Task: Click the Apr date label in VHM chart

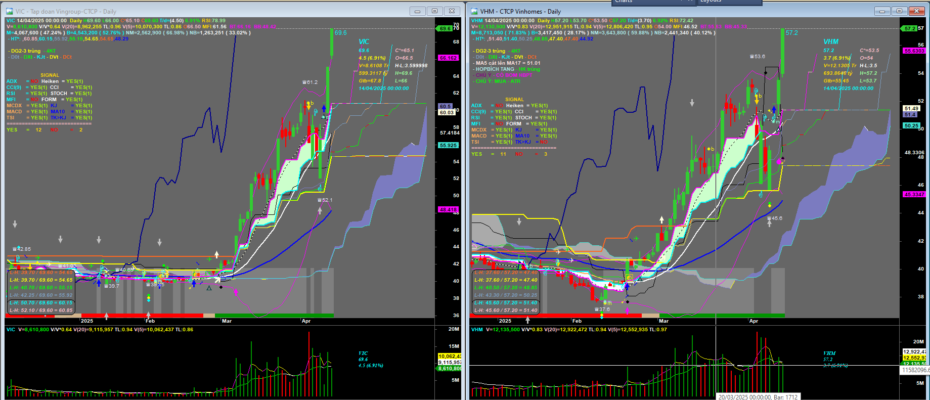Action: click(754, 321)
